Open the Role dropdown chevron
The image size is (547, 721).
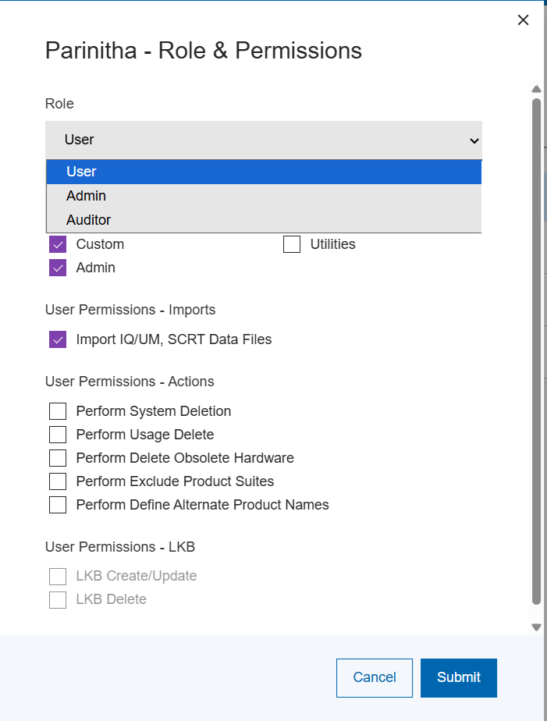[473, 140]
